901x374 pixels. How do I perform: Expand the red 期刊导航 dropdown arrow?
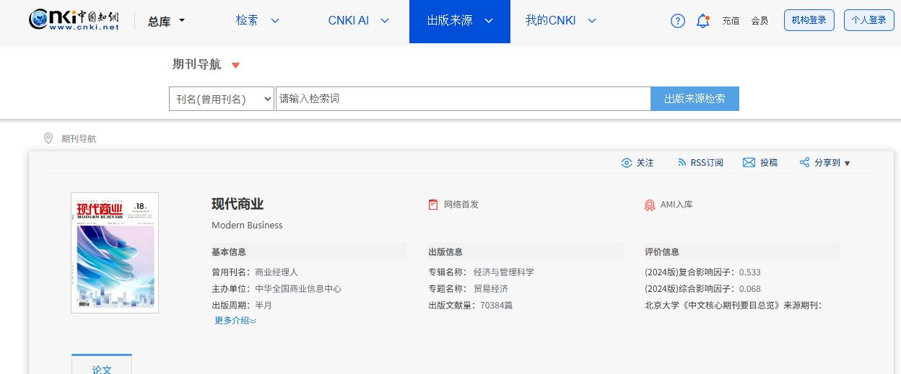(235, 66)
